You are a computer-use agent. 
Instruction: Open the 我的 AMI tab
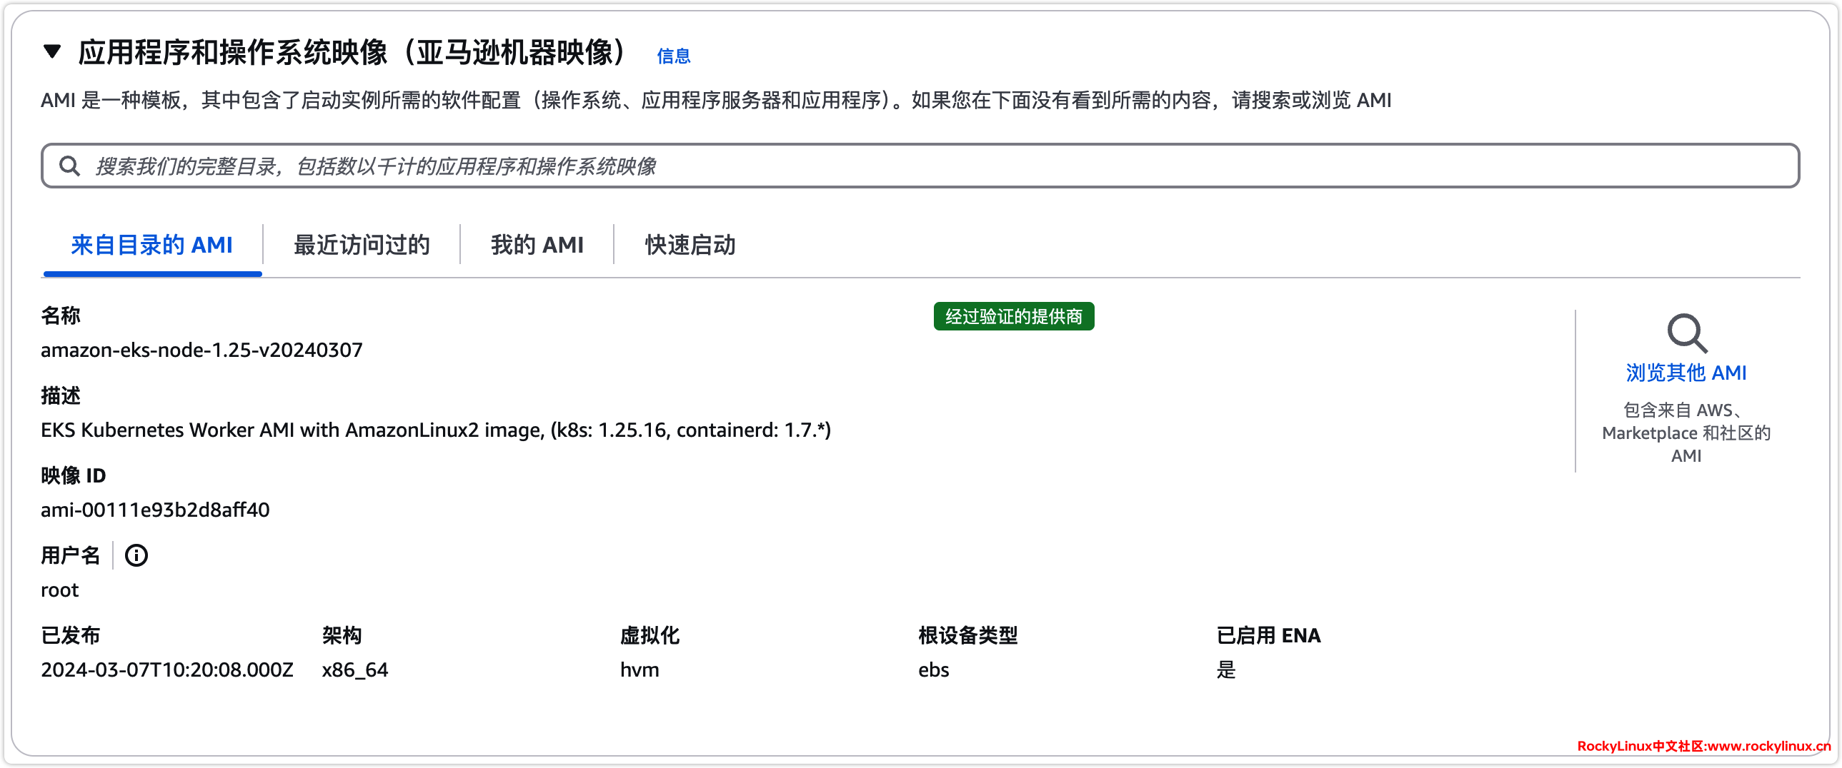coord(537,245)
